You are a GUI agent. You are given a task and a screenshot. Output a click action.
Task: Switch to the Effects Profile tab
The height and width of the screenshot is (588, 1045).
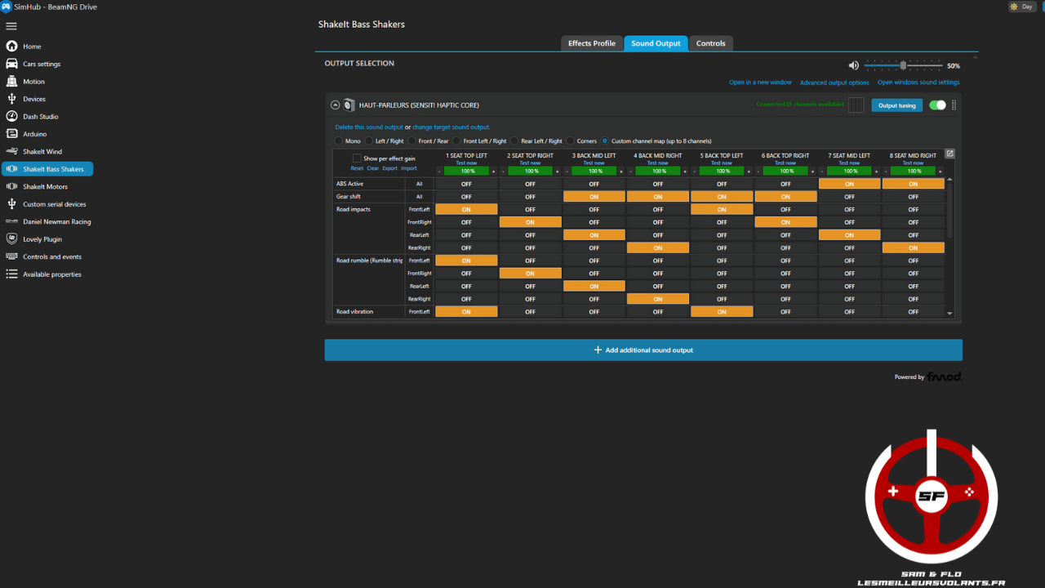click(x=592, y=43)
